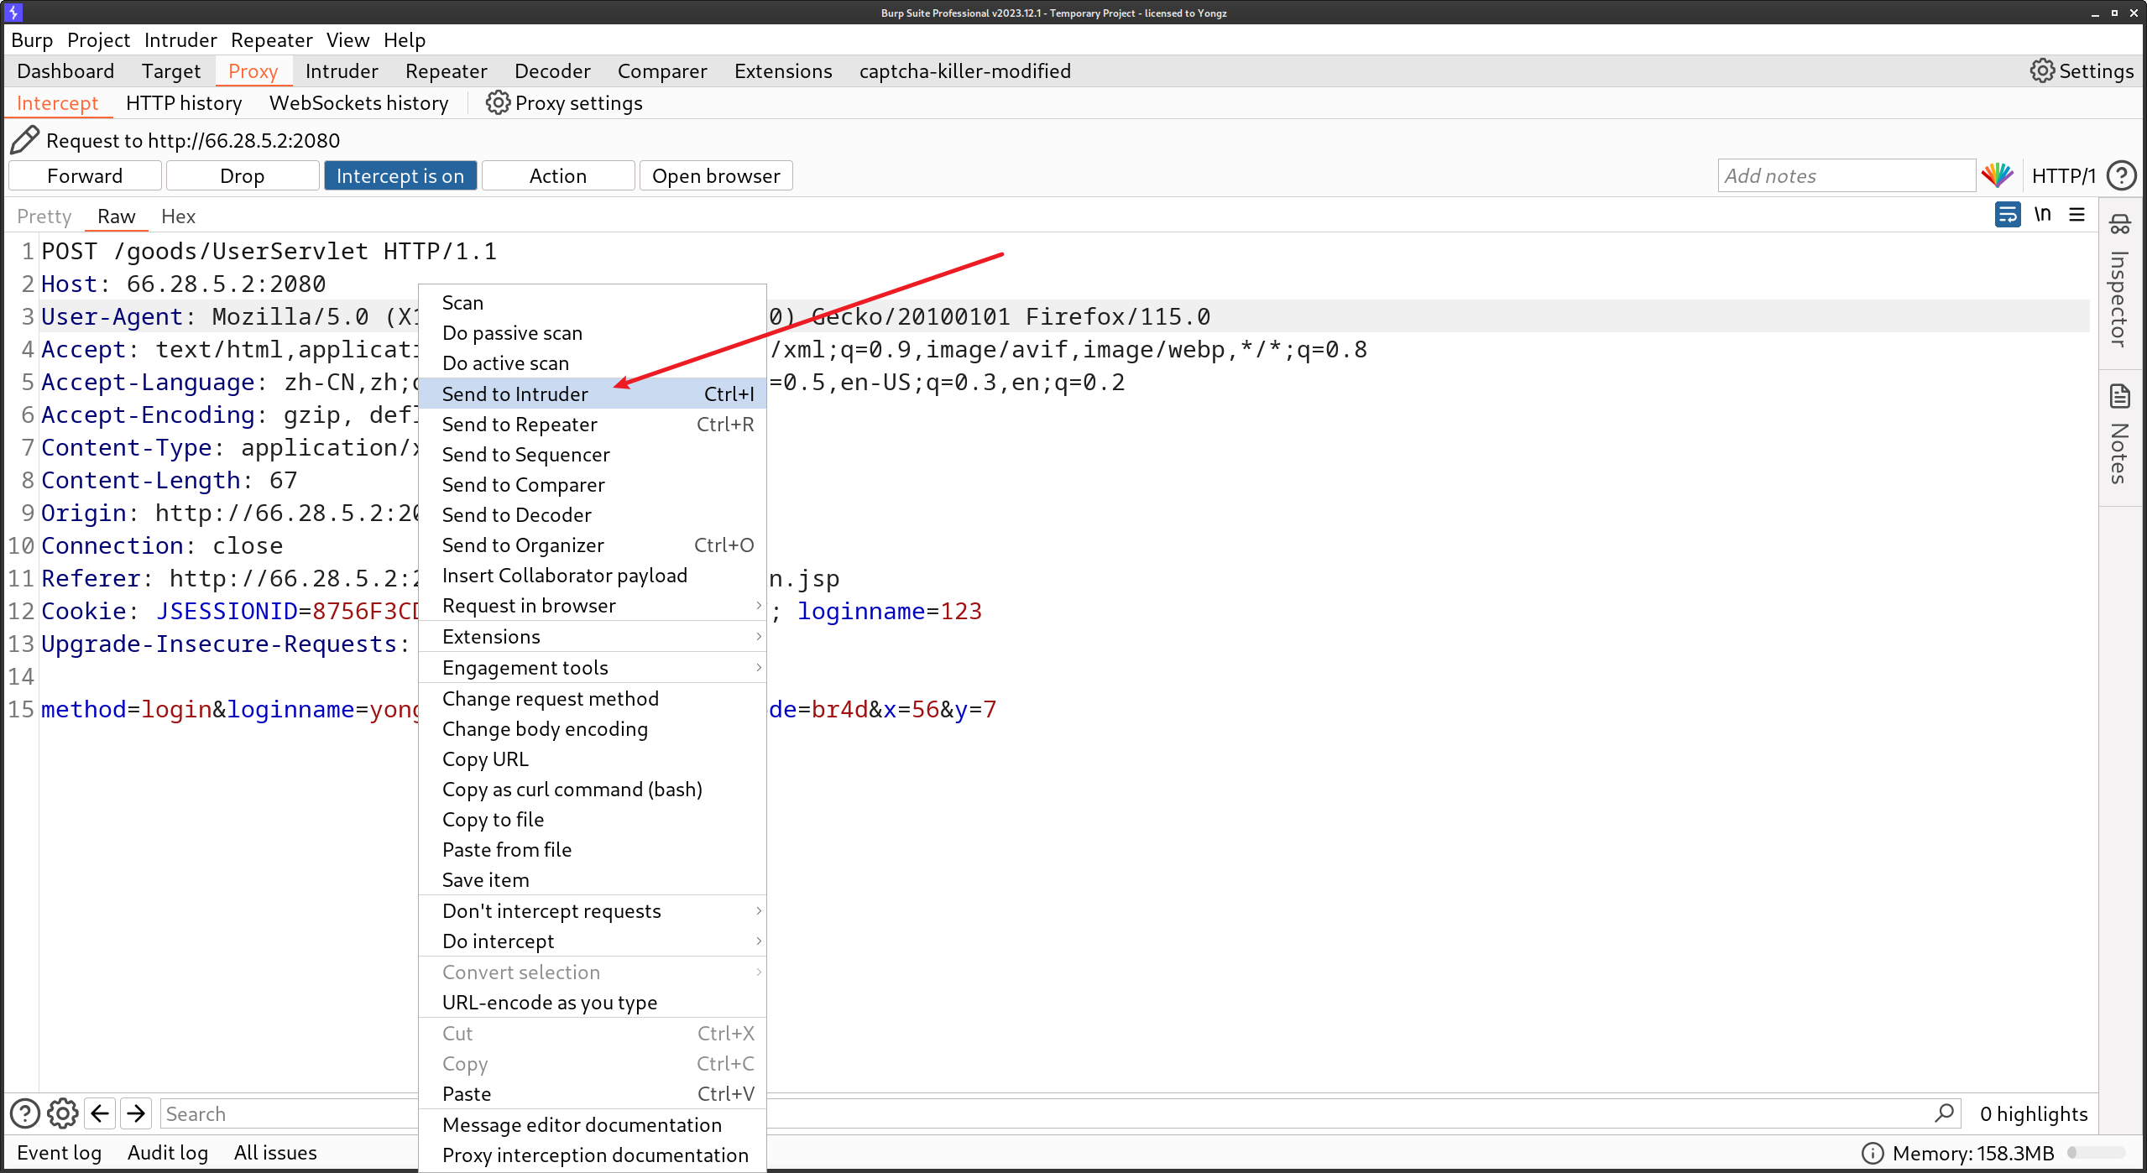Select Change body encoding
2147x1173 pixels.
tap(593, 729)
